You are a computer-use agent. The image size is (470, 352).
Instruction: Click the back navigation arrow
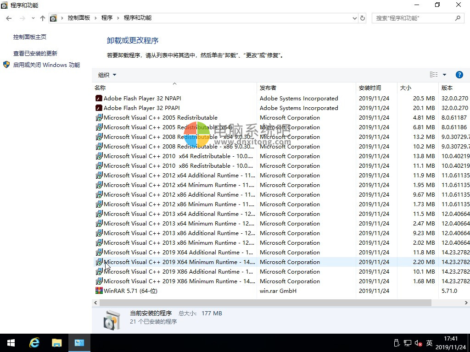tap(9, 18)
